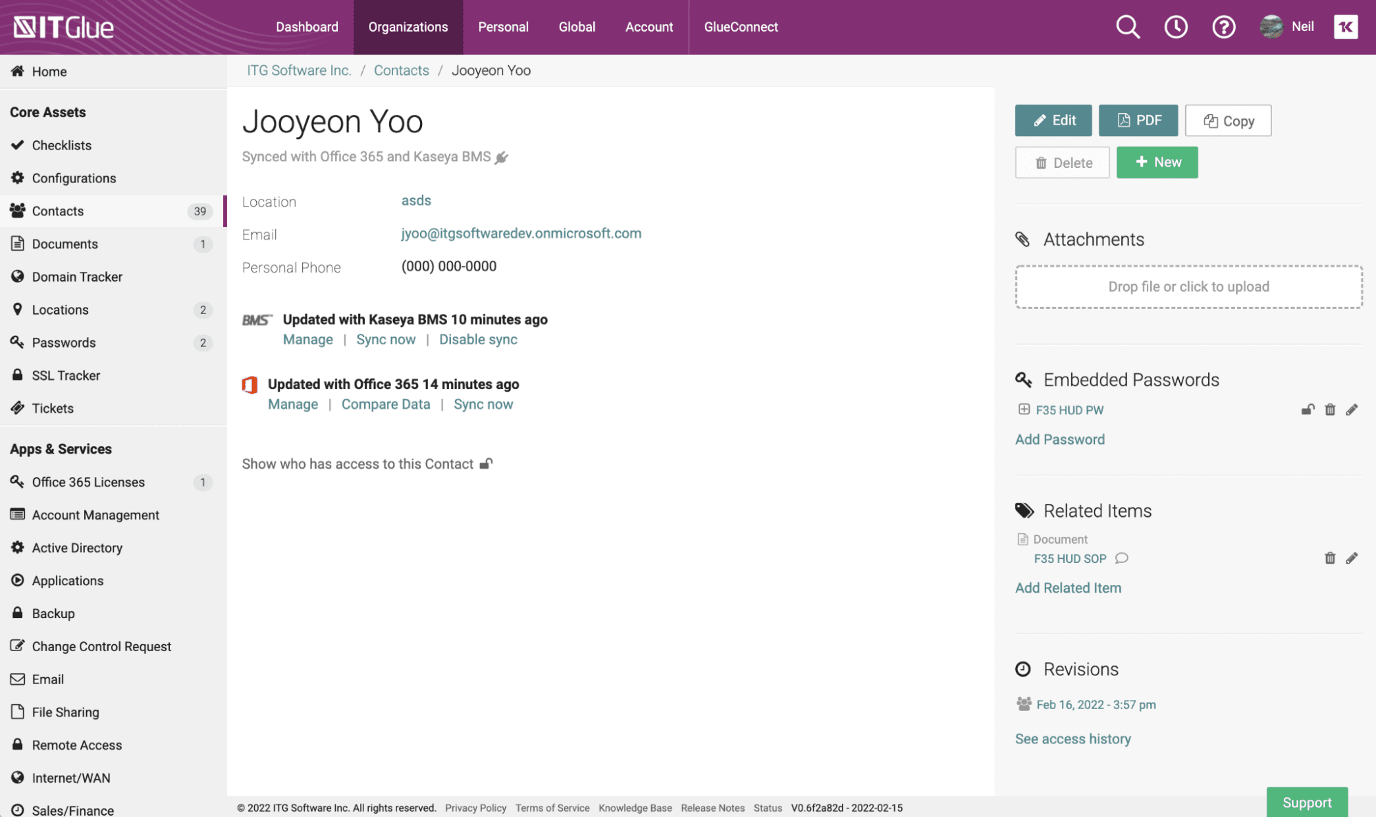Edit the F35 HUD PW password with pencil
The image size is (1376, 817).
pyautogui.click(x=1352, y=410)
